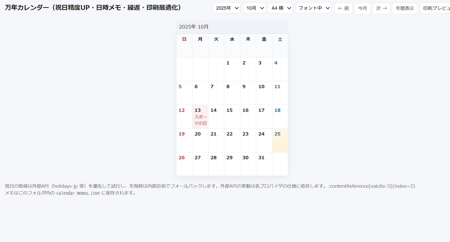Viewport: 450px width, 242px height.
Task: Advance to next month with 次 →
Action: tap(381, 8)
